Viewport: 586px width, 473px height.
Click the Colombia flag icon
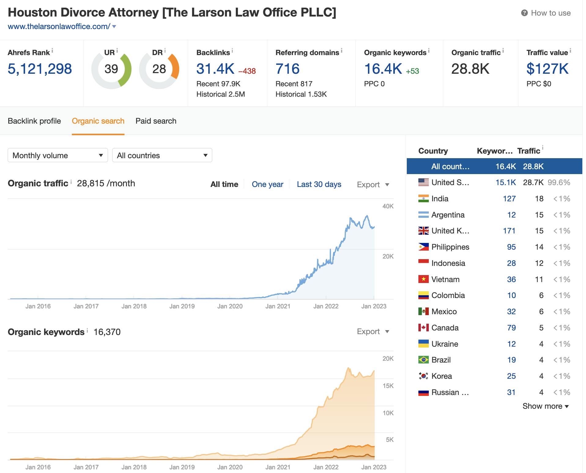click(424, 295)
